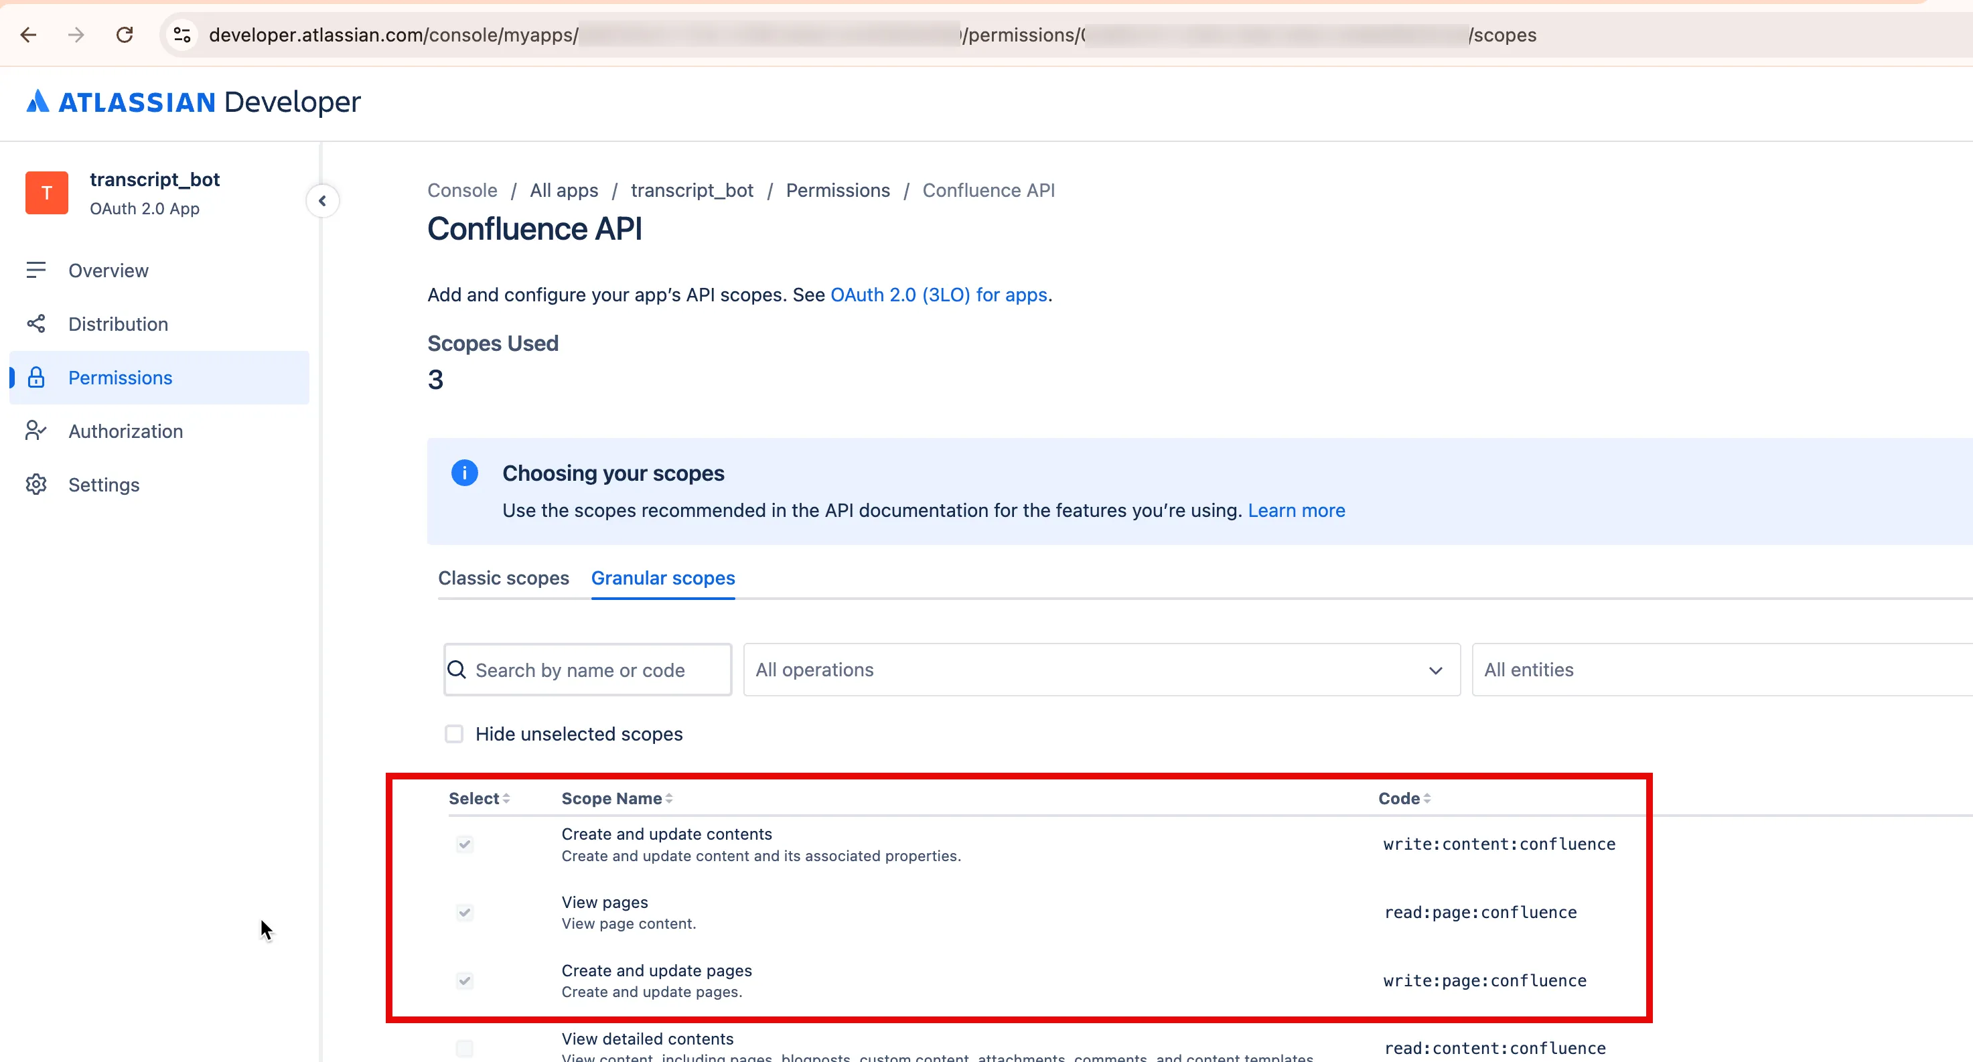Click the transcript_bot orange app avatar
Viewport: 1973px width, 1062px height.
coord(47,193)
